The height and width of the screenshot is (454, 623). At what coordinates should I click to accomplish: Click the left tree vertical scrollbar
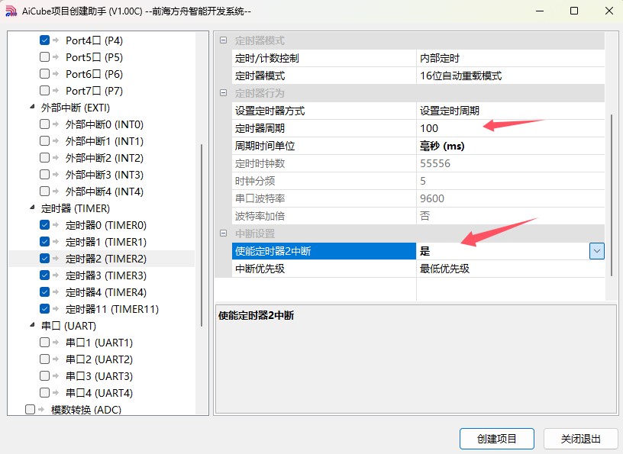click(x=202, y=235)
